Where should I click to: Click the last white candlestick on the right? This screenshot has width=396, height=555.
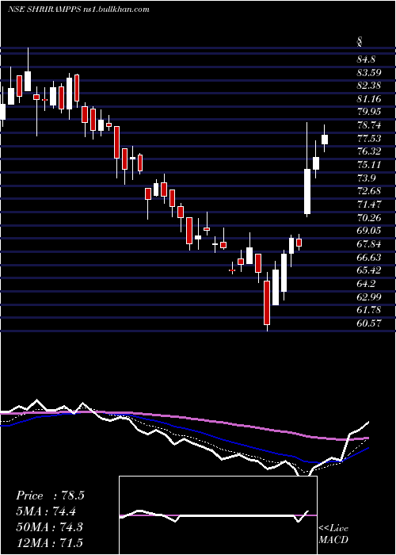click(325, 139)
